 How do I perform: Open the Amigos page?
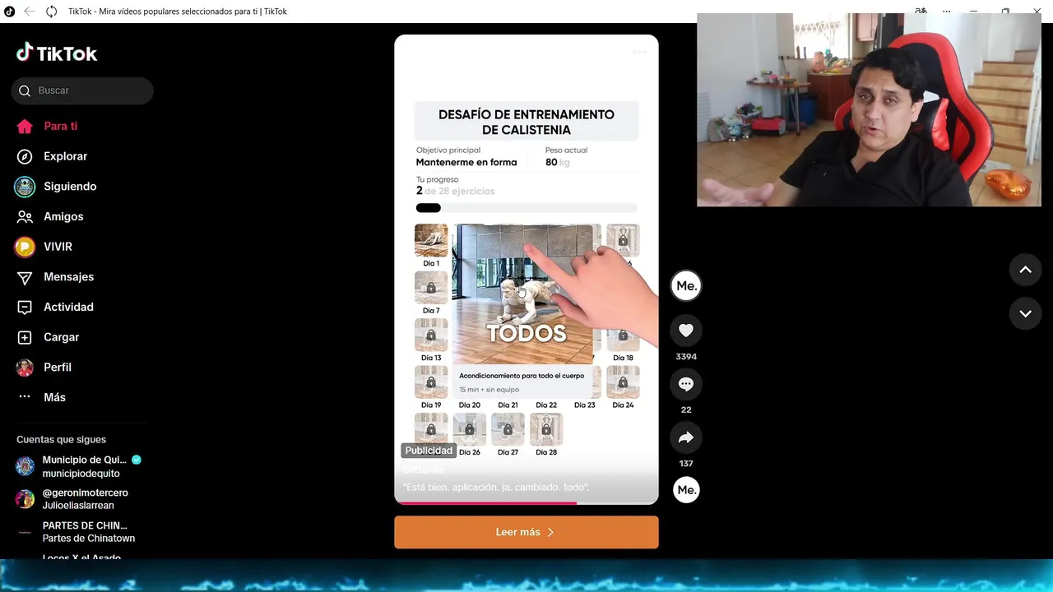coord(63,217)
